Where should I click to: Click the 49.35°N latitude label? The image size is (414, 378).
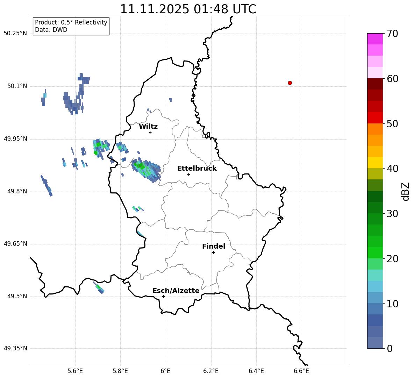click(15, 348)
